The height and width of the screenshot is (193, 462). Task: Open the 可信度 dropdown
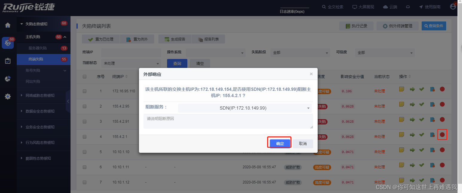[x=385, y=53]
